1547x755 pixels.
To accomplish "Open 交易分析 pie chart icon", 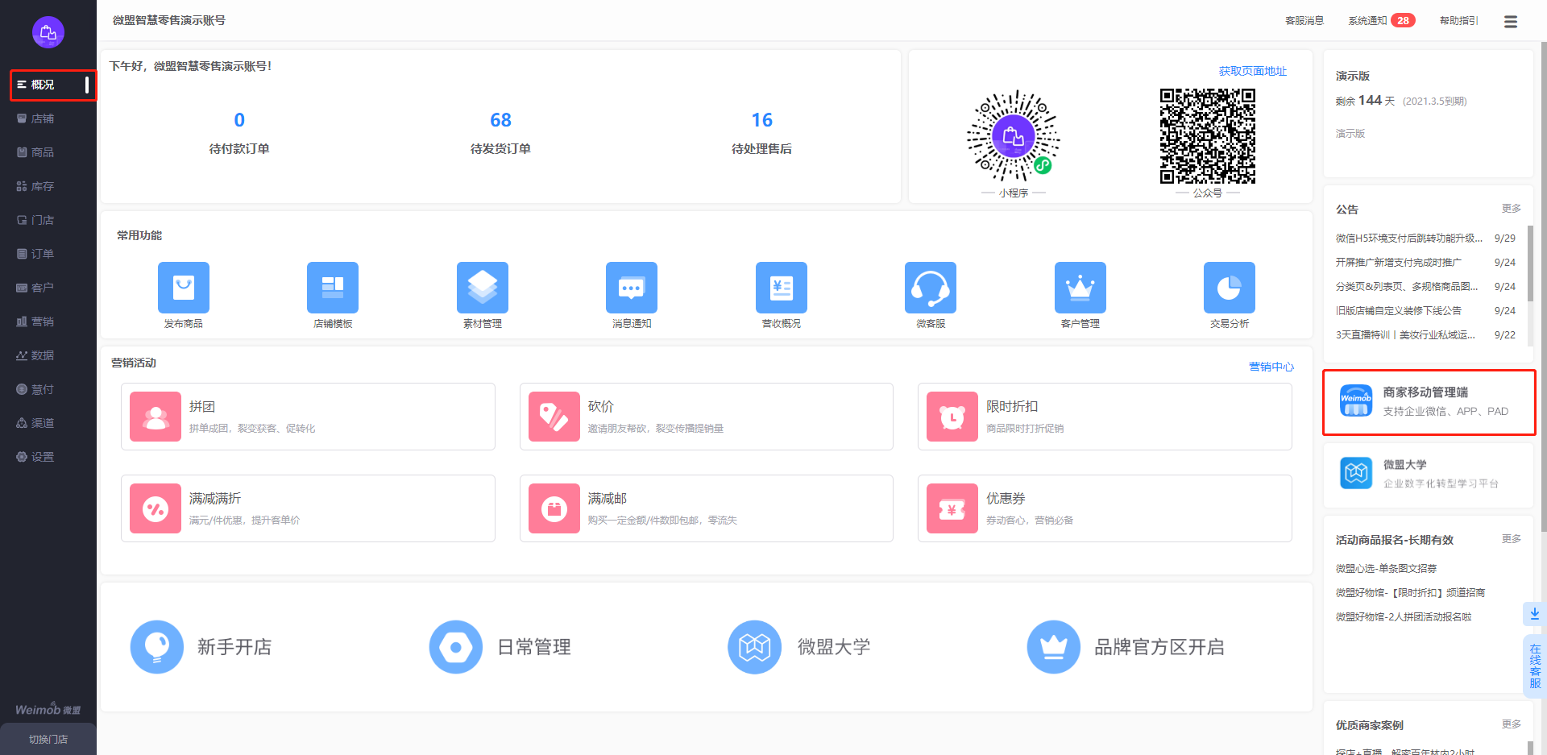I will [1230, 288].
